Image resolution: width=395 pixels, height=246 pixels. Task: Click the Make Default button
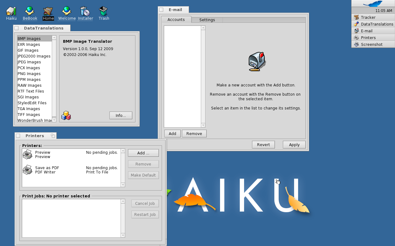click(x=143, y=175)
